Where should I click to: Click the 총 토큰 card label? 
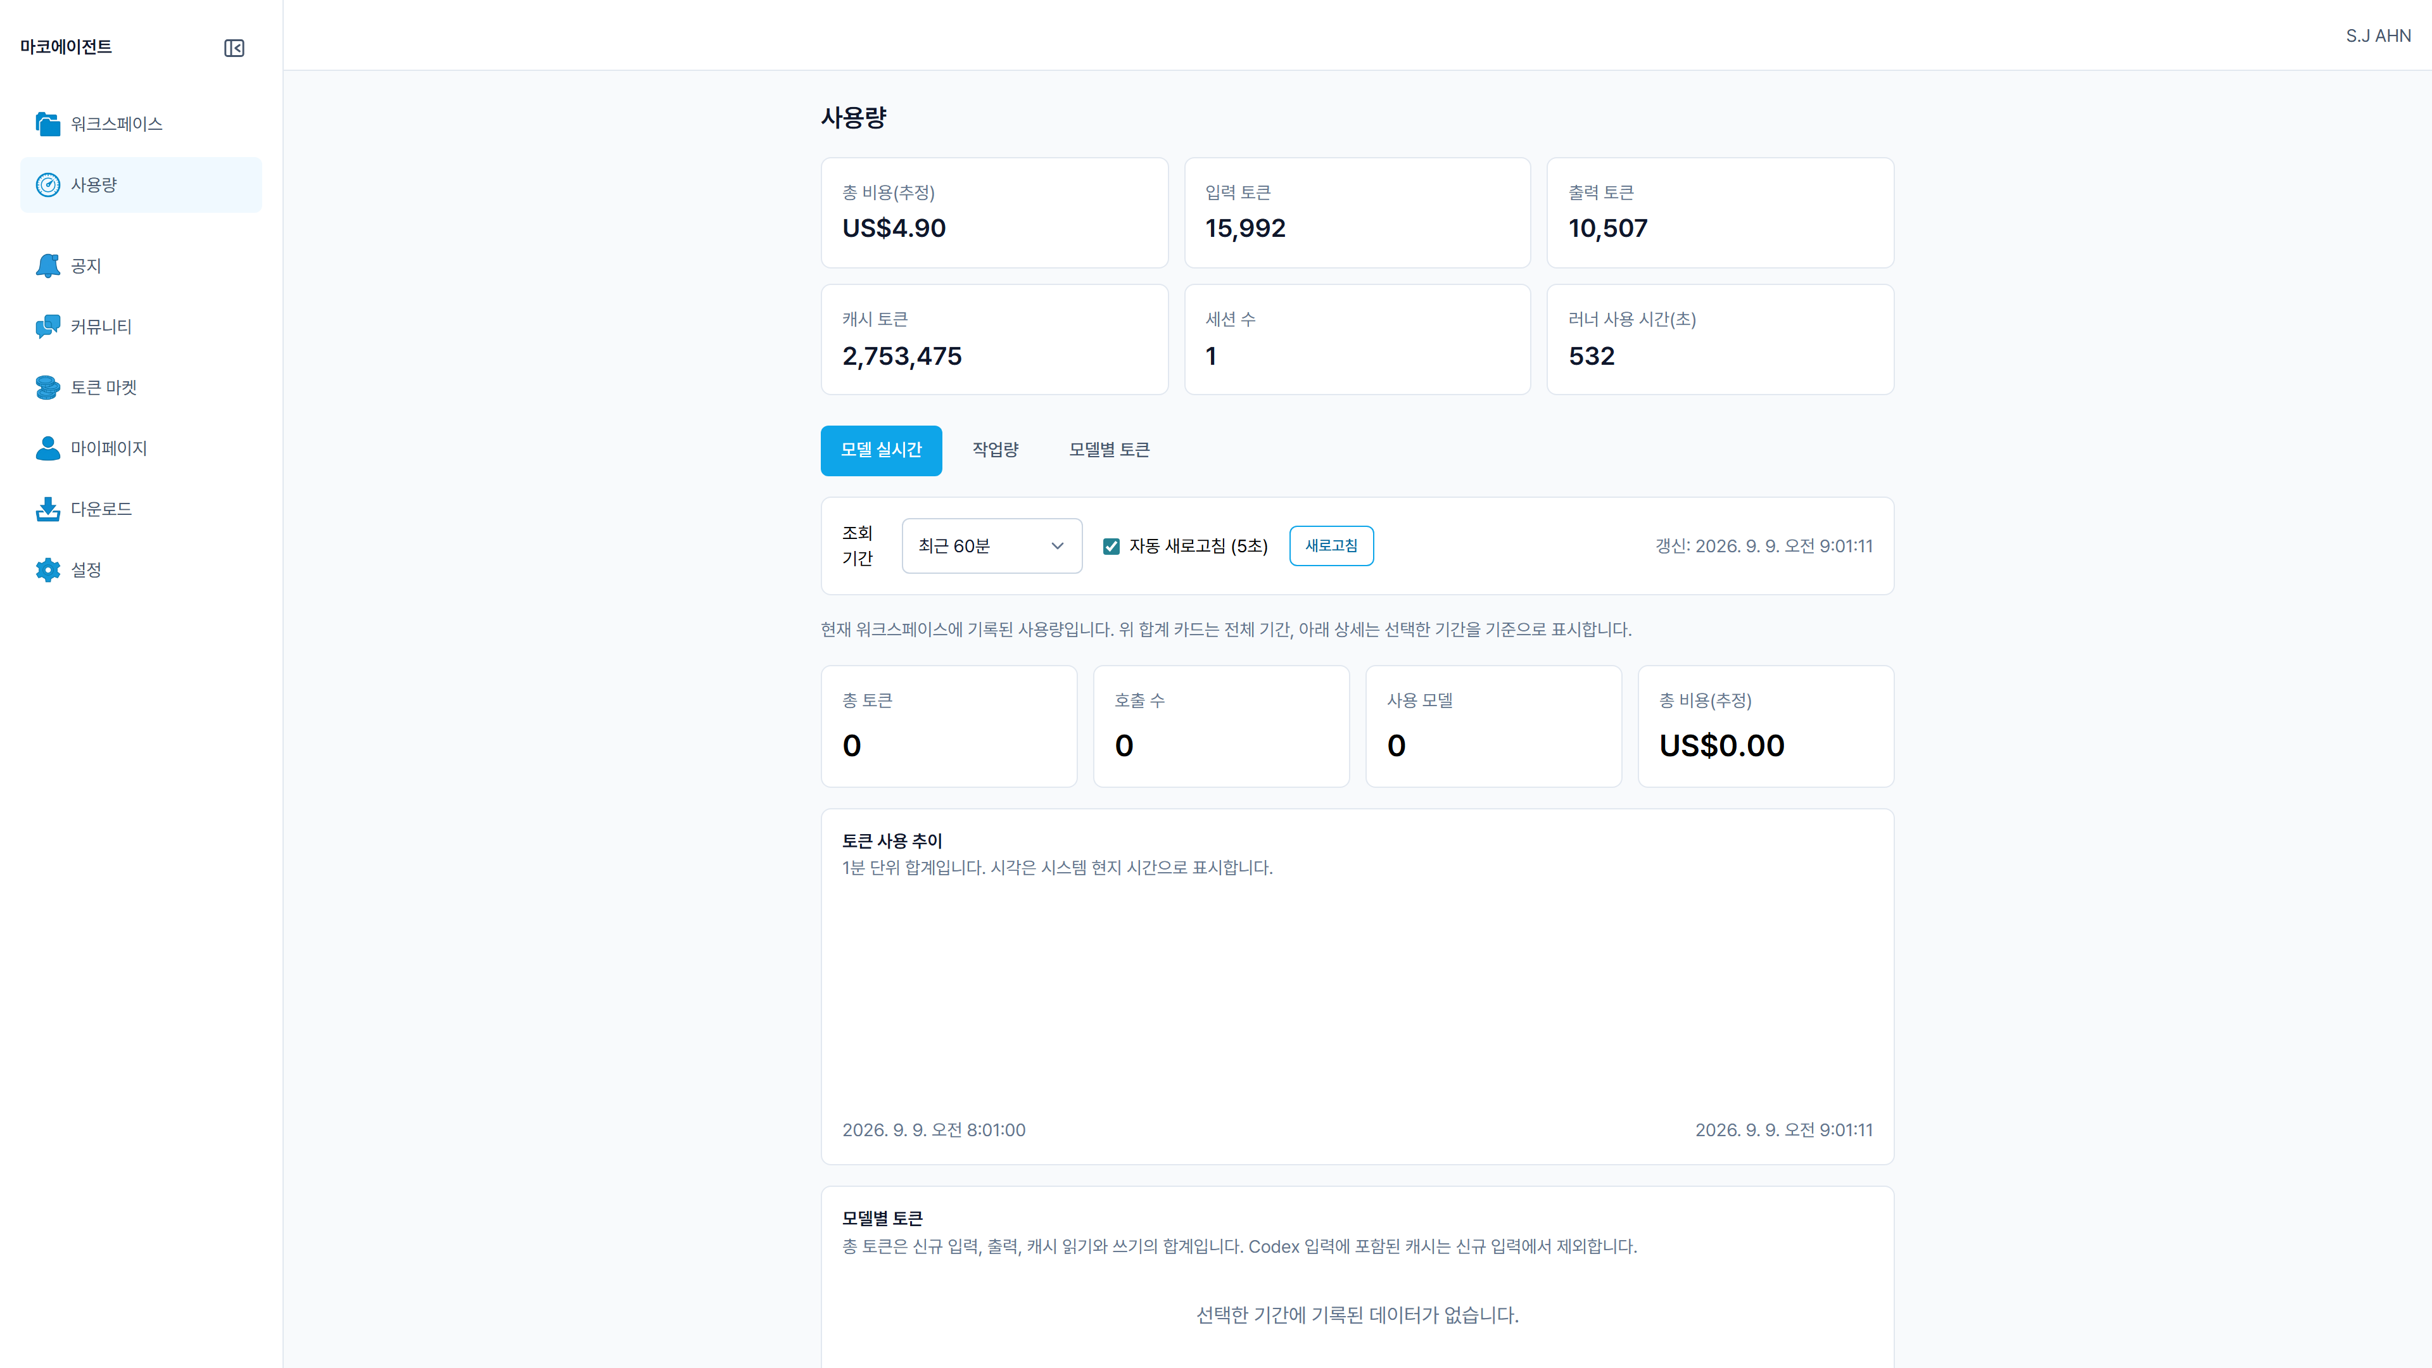pos(866,700)
